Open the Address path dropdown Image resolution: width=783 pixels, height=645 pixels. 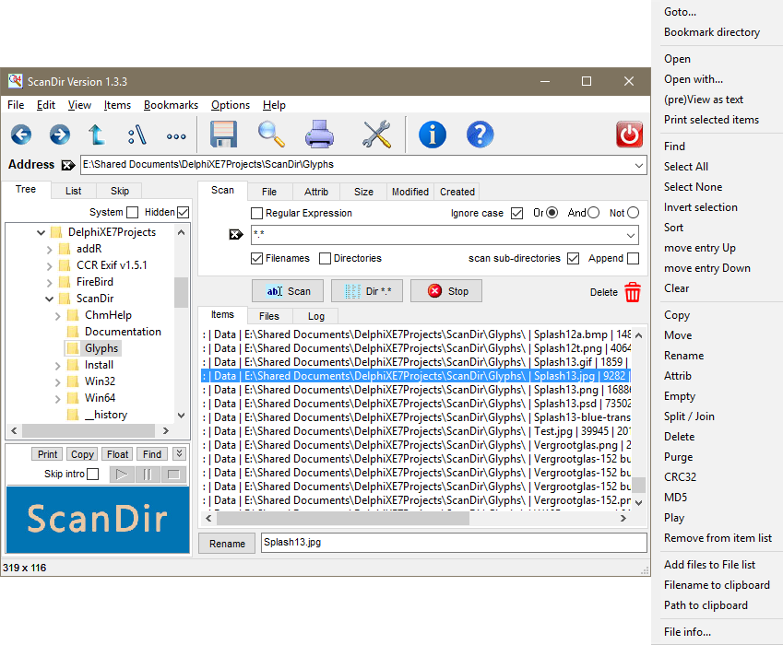click(640, 165)
